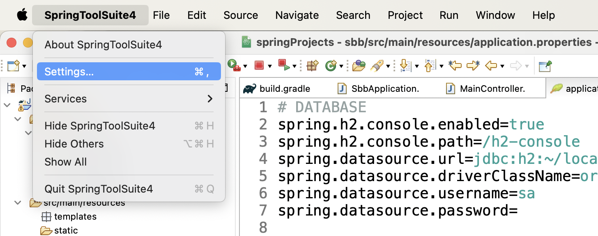Open Settings from the SpringToolSuite4 menu

pos(129,72)
